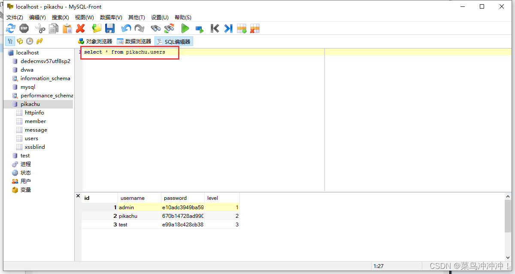Select pikachu database in tree
Screen dimensions: 515x274
(30, 104)
